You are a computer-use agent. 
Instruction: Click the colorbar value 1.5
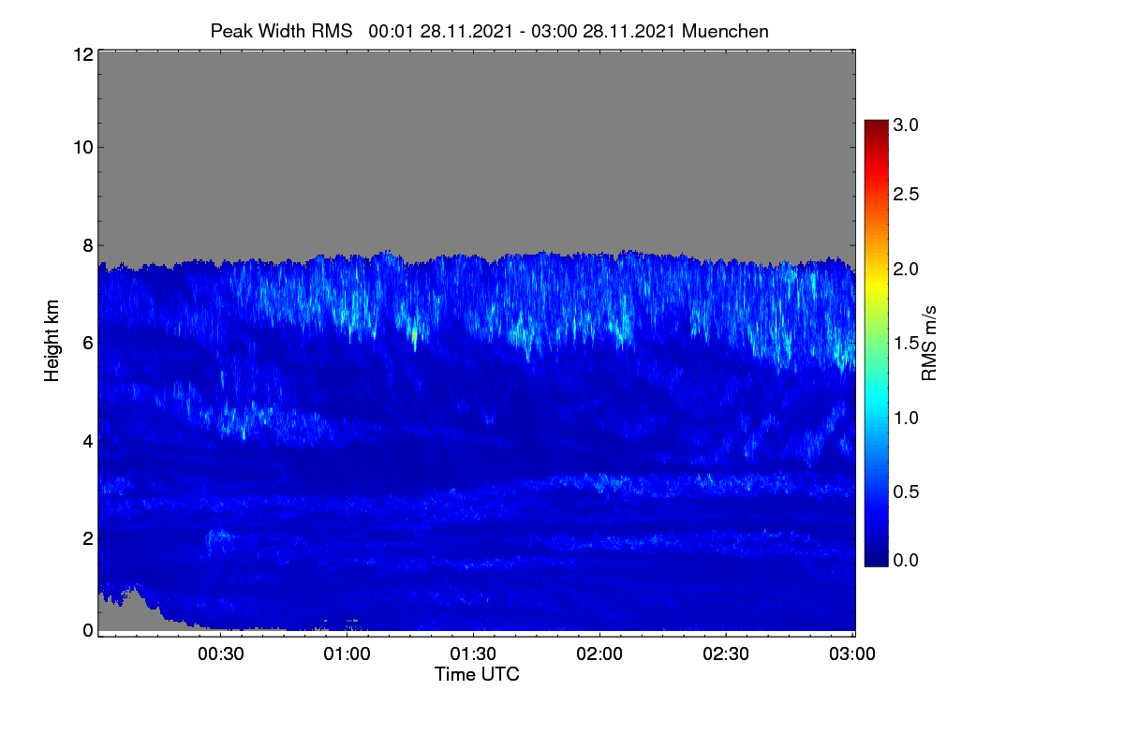pyautogui.click(x=906, y=344)
